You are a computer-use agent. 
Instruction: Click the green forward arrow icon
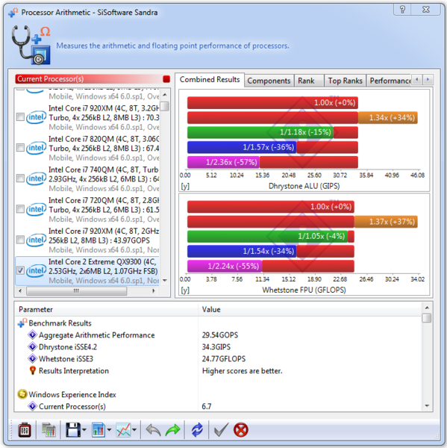(173, 430)
